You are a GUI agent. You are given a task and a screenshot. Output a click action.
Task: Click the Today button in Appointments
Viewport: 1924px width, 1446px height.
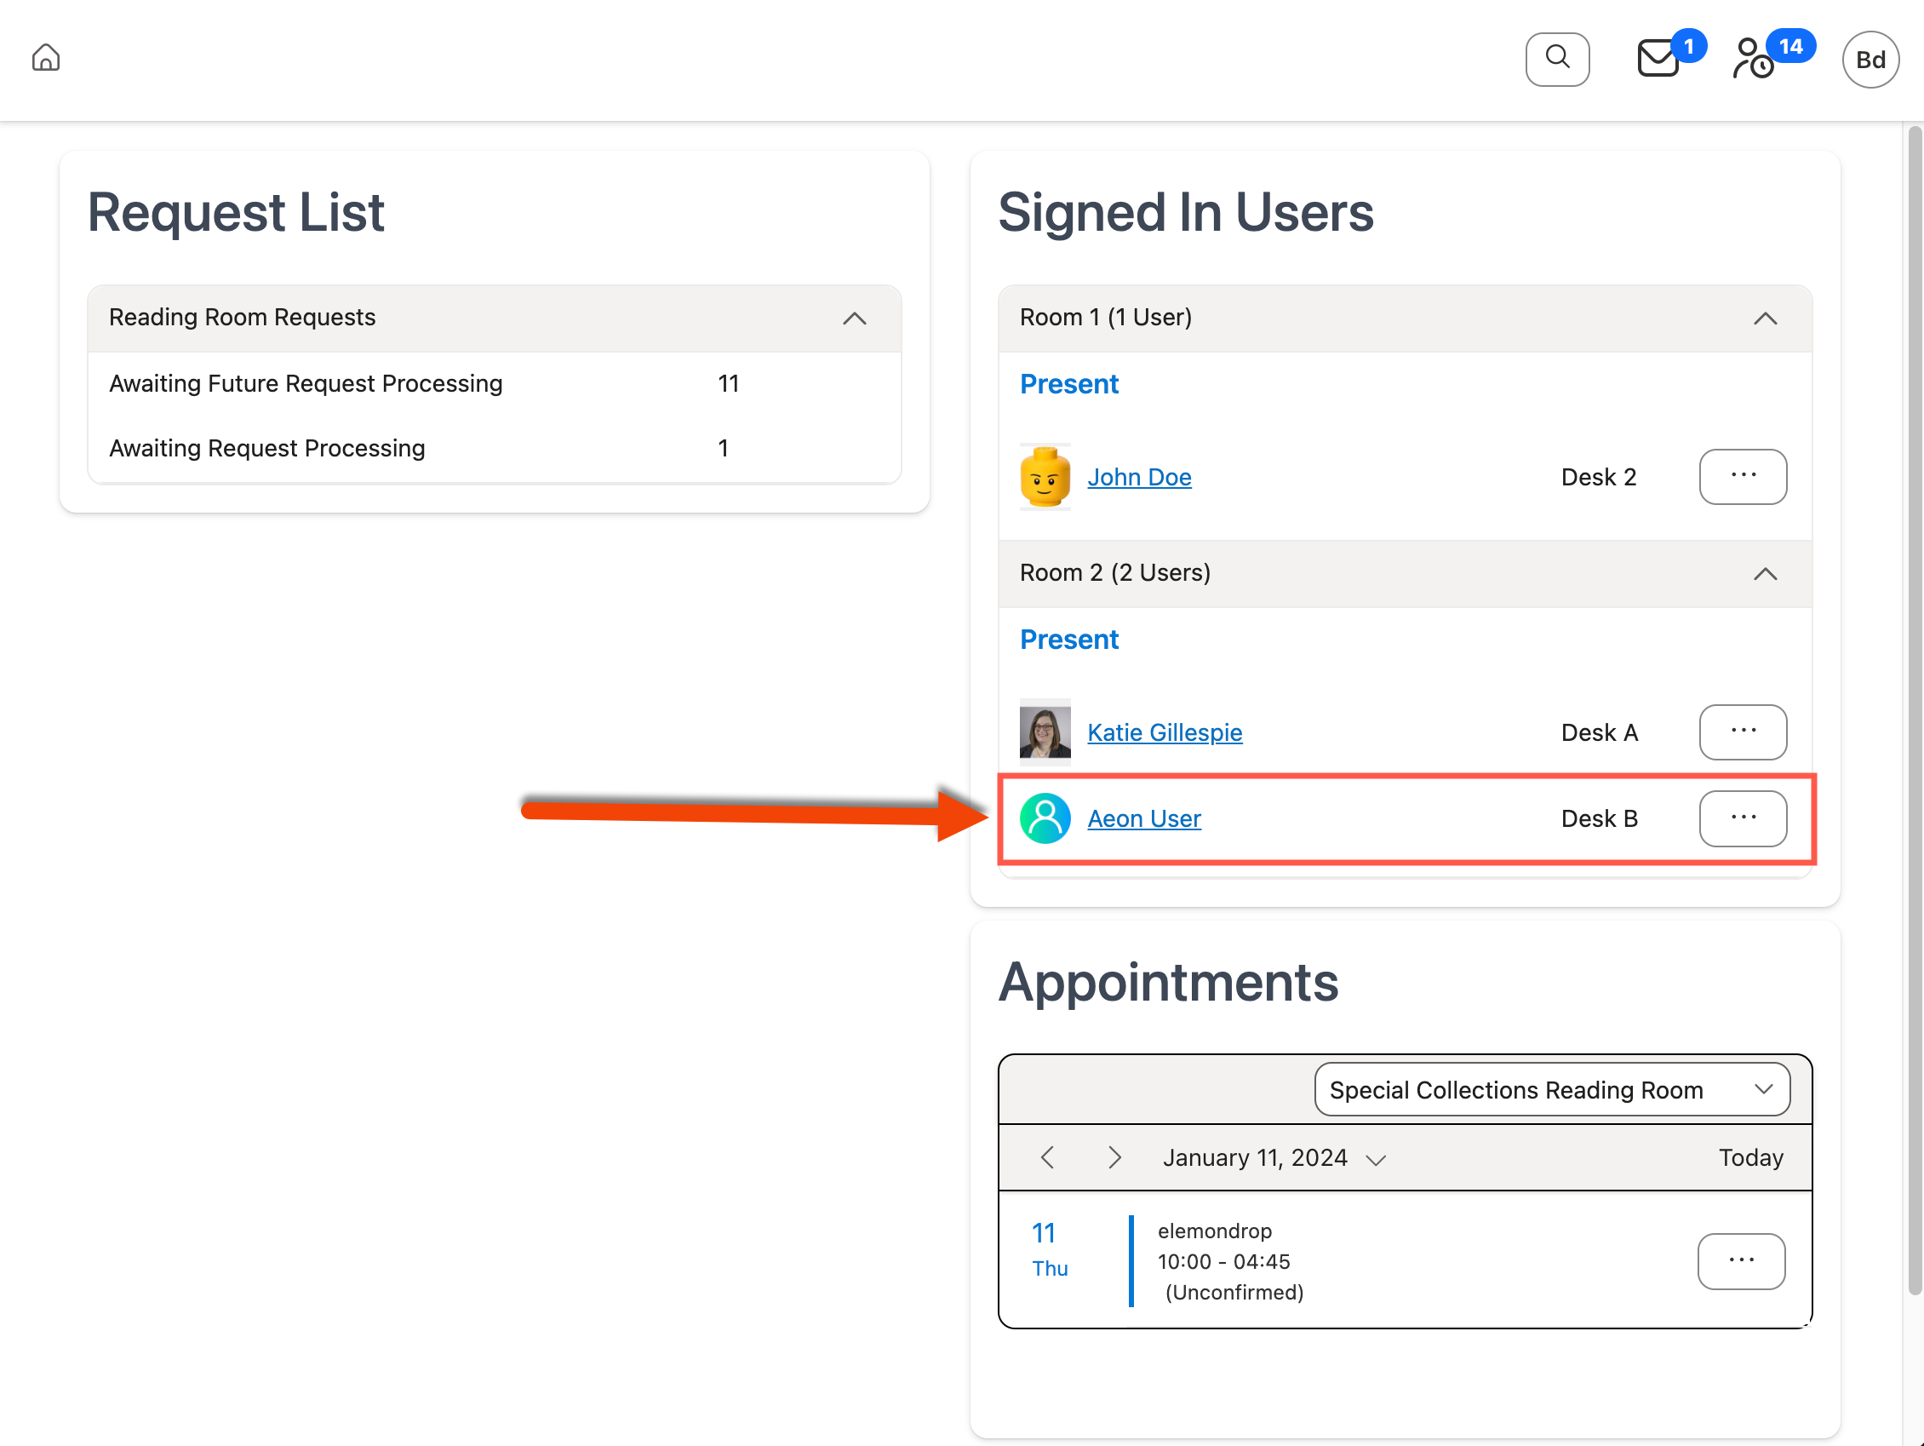click(x=1750, y=1157)
